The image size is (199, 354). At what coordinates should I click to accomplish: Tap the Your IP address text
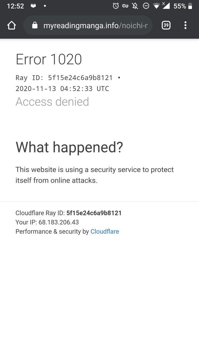click(x=47, y=222)
